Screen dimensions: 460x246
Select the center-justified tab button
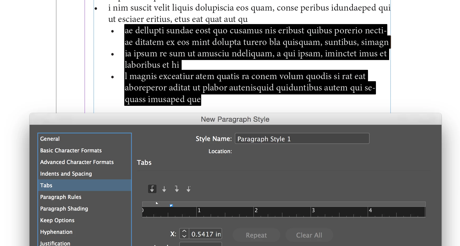click(164, 189)
